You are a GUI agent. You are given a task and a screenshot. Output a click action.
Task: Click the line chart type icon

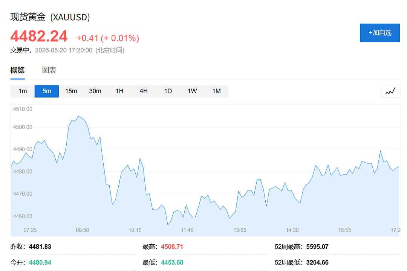[x=390, y=91]
